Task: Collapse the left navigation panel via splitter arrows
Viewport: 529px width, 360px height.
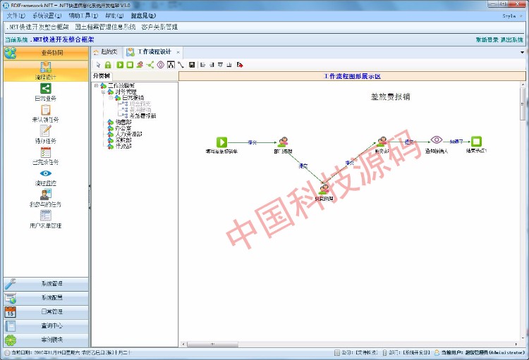Action: point(90,197)
